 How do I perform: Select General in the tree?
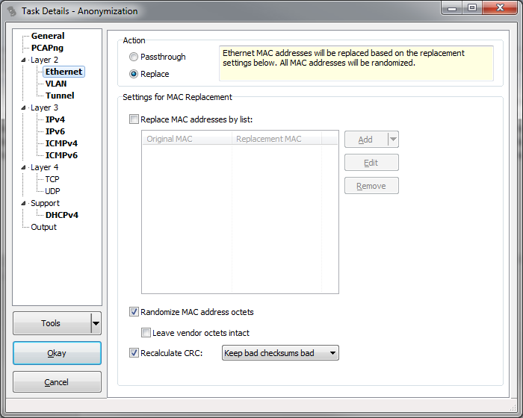(x=48, y=36)
